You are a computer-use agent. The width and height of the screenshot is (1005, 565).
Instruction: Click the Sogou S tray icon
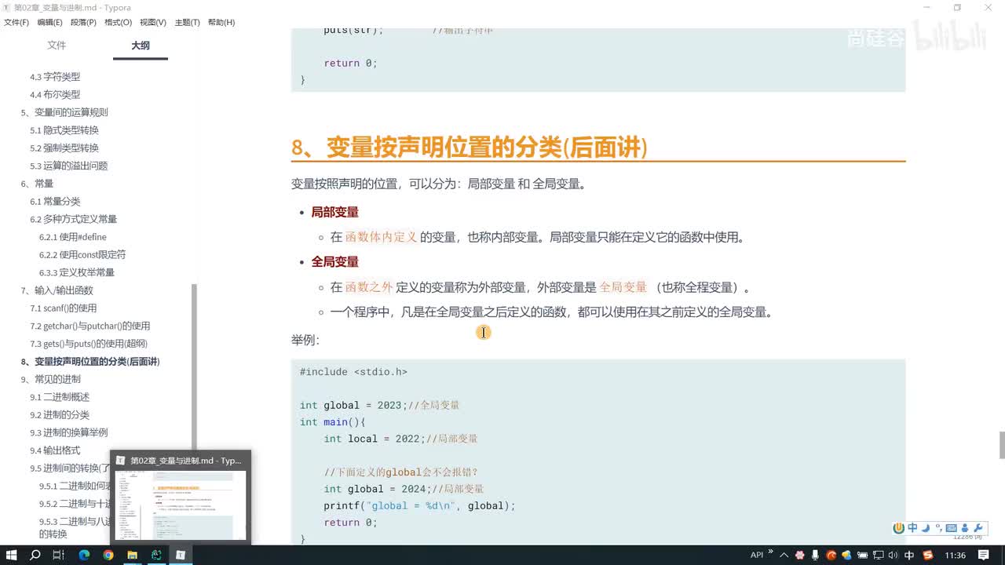(x=928, y=555)
